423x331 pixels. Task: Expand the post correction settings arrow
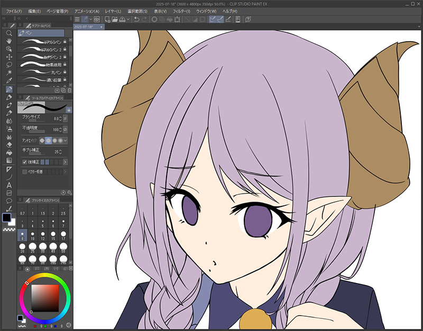click(65, 162)
